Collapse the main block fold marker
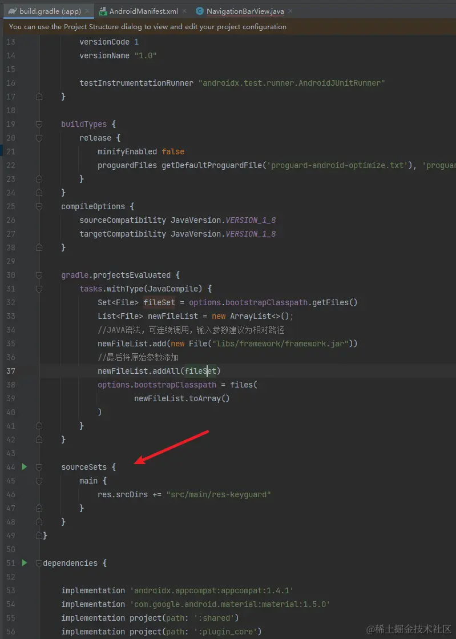This screenshot has height=639, width=456. tap(39, 481)
